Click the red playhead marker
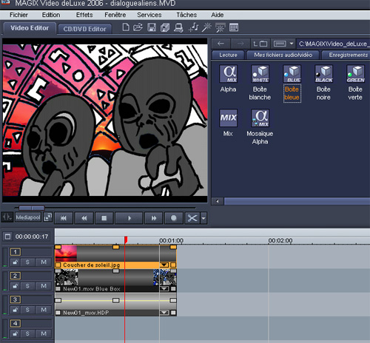Image resolution: width=370 pixels, height=343 pixels. tap(126, 240)
